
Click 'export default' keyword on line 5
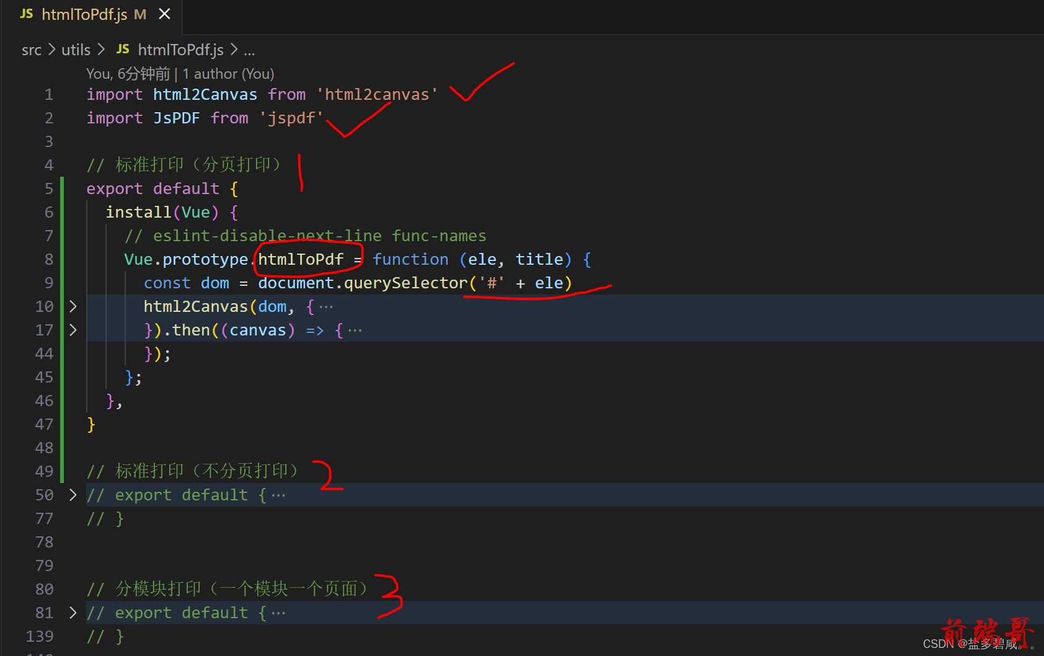[x=153, y=189]
